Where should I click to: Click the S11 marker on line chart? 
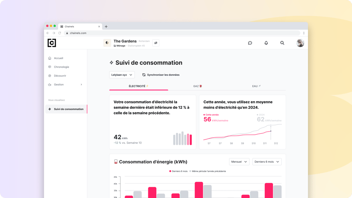tap(271, 131)
